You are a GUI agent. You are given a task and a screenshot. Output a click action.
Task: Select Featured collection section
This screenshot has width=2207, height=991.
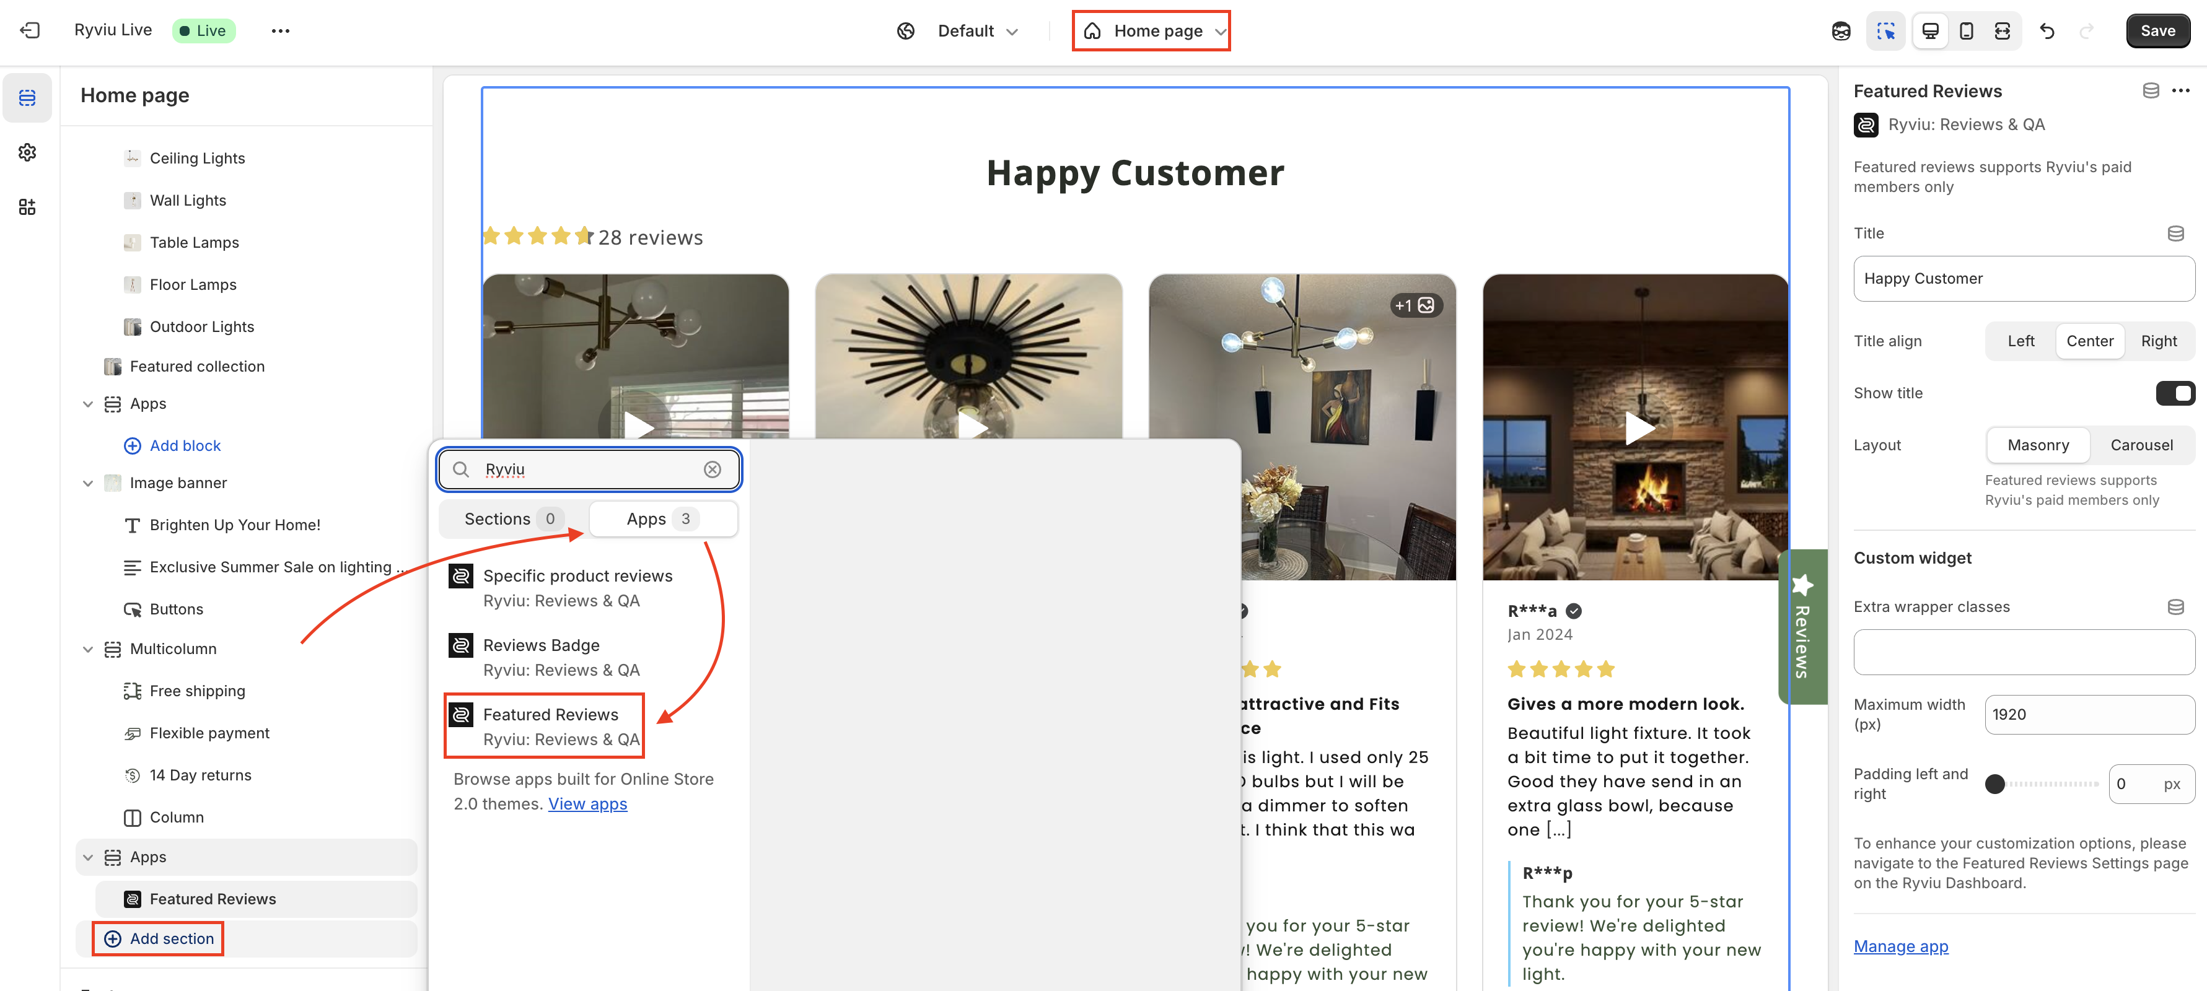(x=197, y=367)
